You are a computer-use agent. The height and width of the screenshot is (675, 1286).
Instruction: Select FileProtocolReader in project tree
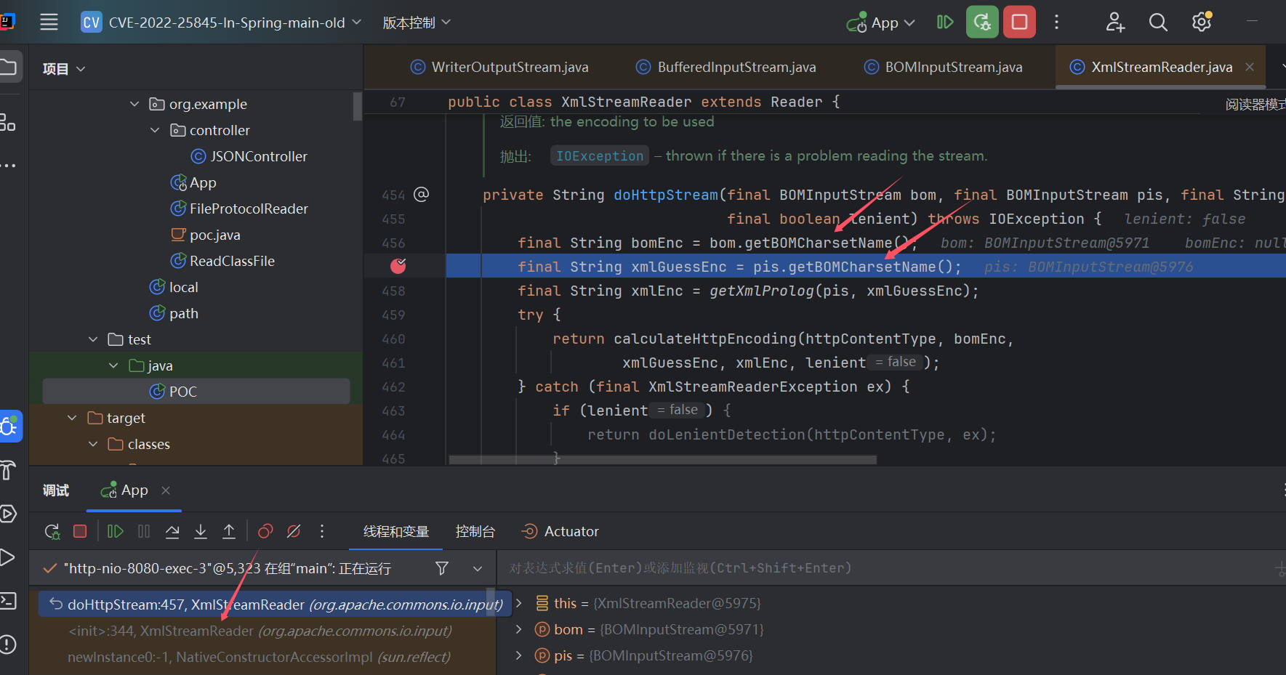[x=239, y=209]
